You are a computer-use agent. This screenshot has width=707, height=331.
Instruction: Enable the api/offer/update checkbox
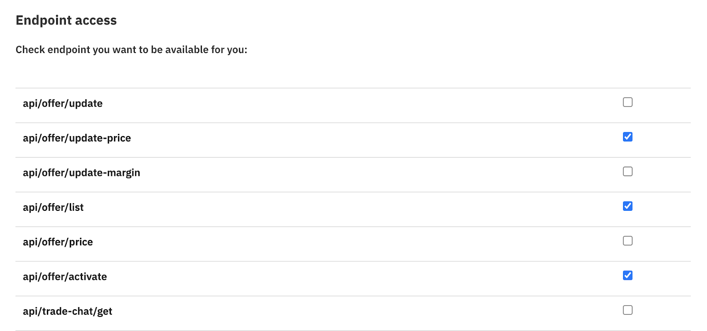pos(627,102)
